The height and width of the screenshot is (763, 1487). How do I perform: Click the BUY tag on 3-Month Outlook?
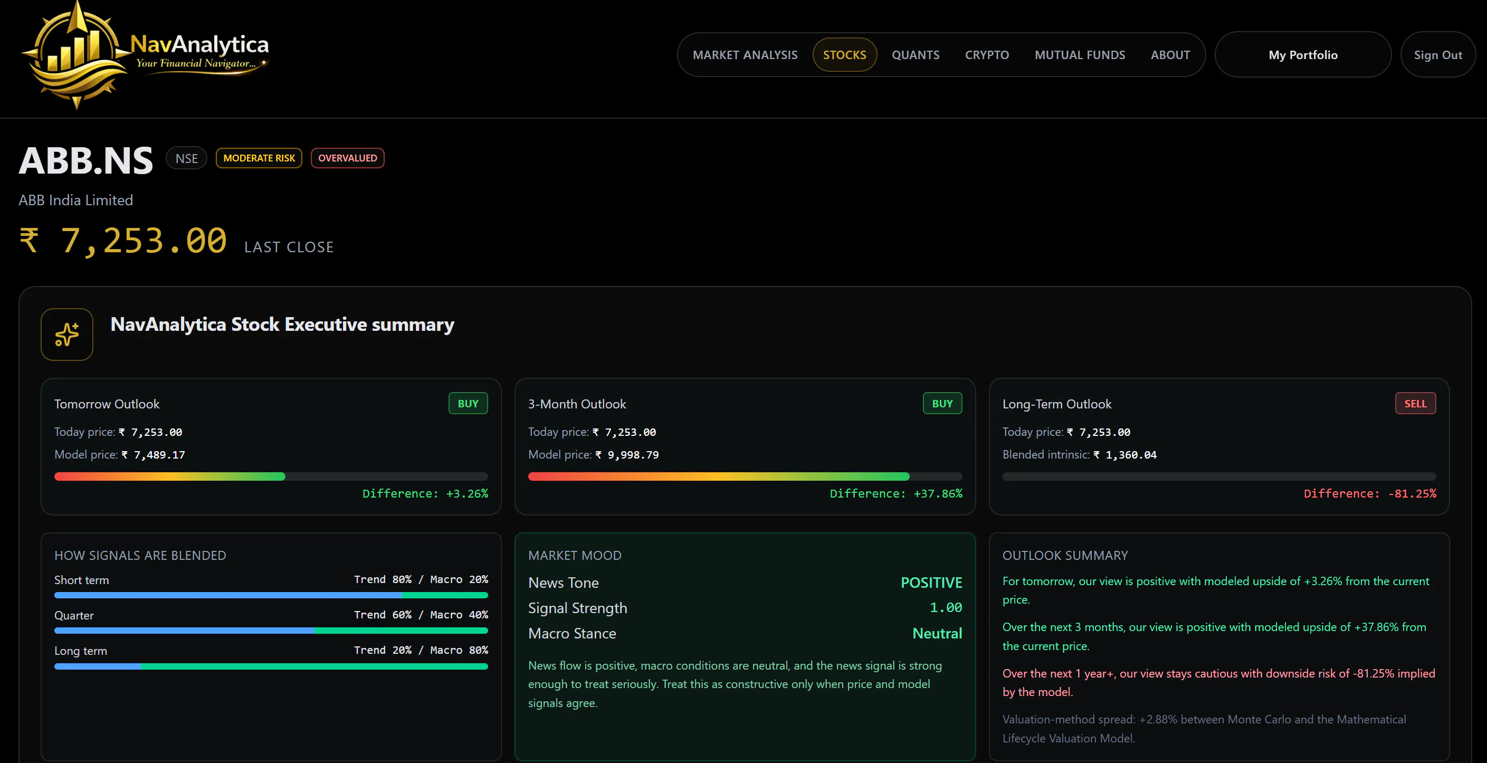pos(942,404)
